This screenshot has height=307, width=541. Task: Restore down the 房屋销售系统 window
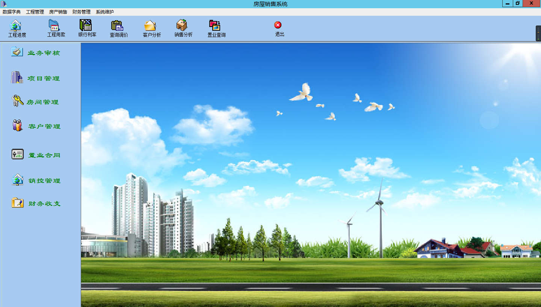[518, 3]
